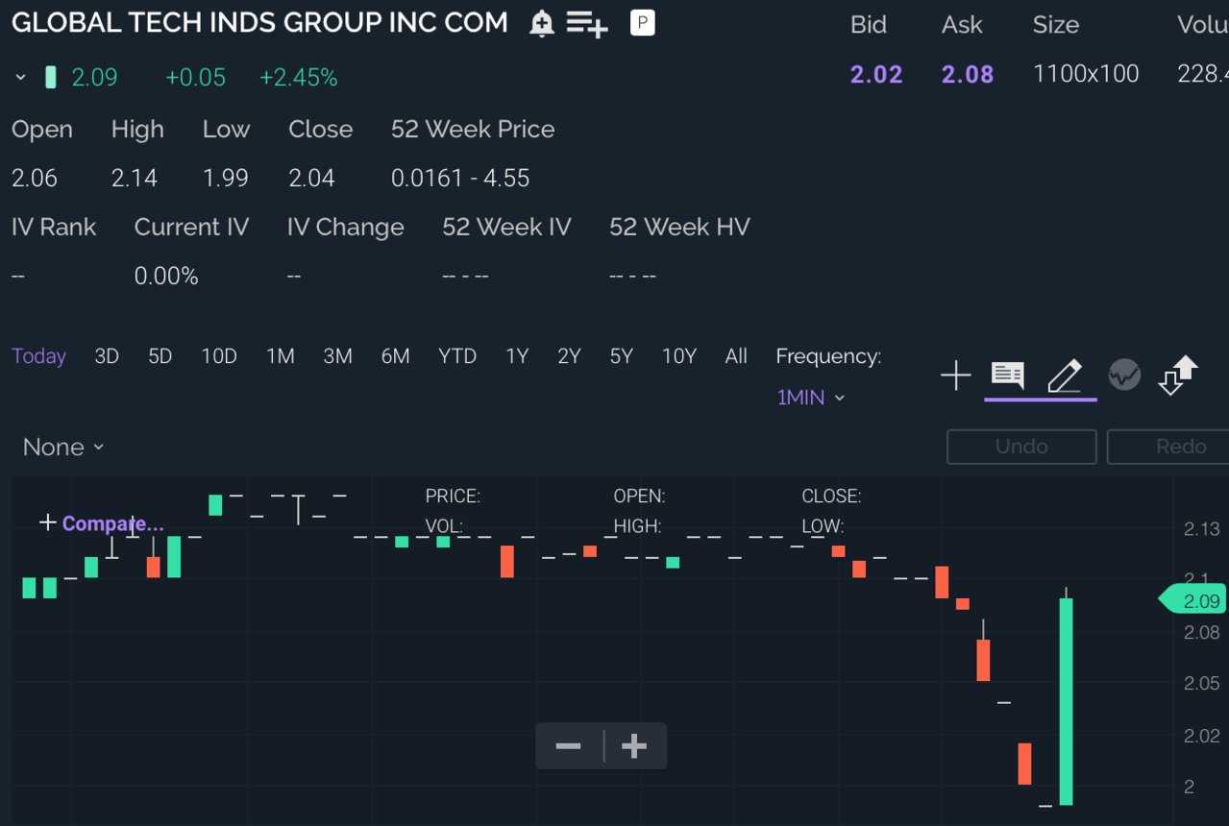The height and width of the screenshot is (826, 1229).
Task: Click the Redo button
Action: click(x=1168, y=447)
